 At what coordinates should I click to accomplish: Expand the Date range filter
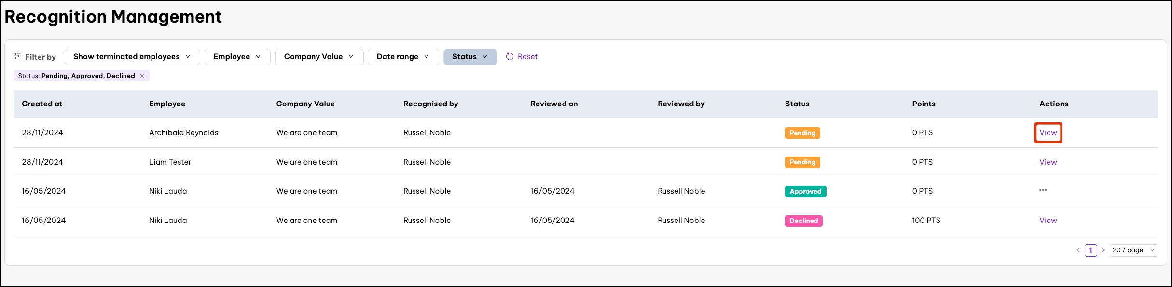pos(402,57)
